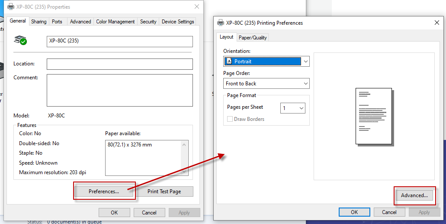This screenshot has height=224, width=446.
Task: Click the Advanced... button in Printing Preferences
Action: [x=414, y=195]
